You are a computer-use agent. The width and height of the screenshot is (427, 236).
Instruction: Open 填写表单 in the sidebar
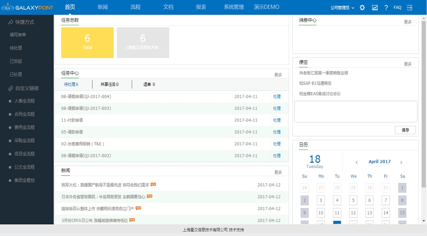tap(18, 34)
